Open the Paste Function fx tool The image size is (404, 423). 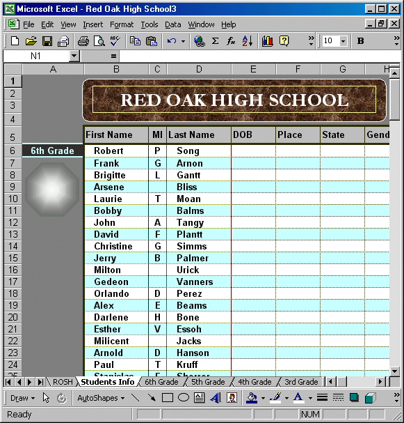click(231, 41)
